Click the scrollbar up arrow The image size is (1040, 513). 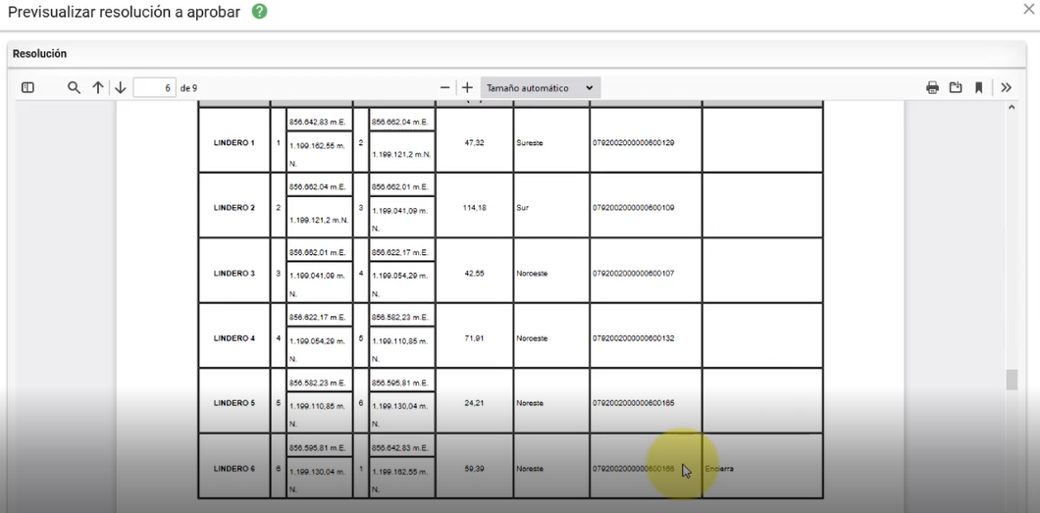[x=1012, y=106]
